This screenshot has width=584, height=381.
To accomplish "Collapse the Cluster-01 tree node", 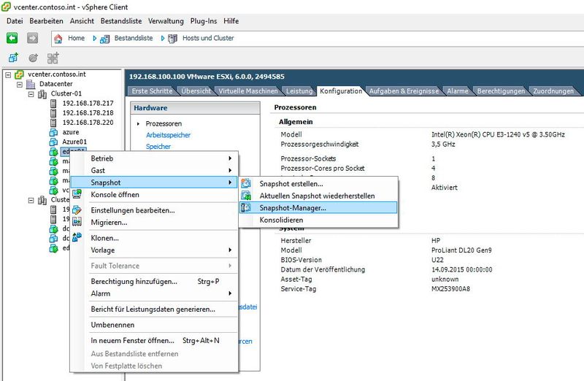I will [x=31, y=94].
